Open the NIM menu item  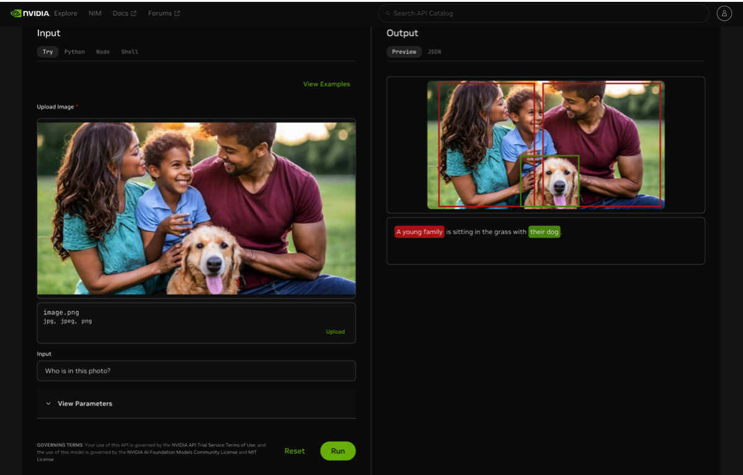(x=95, y=13)
